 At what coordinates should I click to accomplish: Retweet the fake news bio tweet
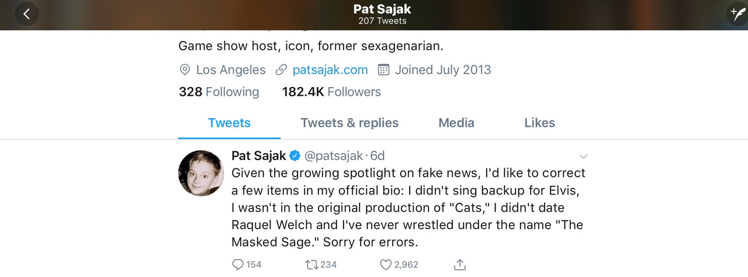[x=311, y=265]
